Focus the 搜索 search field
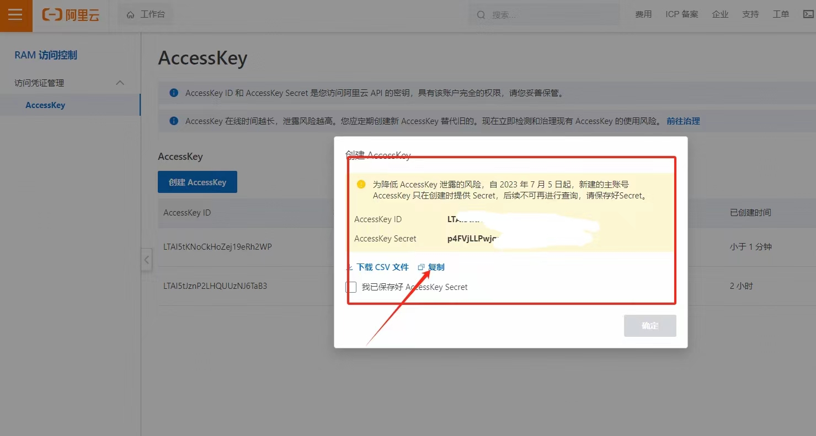This screenshot has height=436, width=816. (x=545, y=15)
